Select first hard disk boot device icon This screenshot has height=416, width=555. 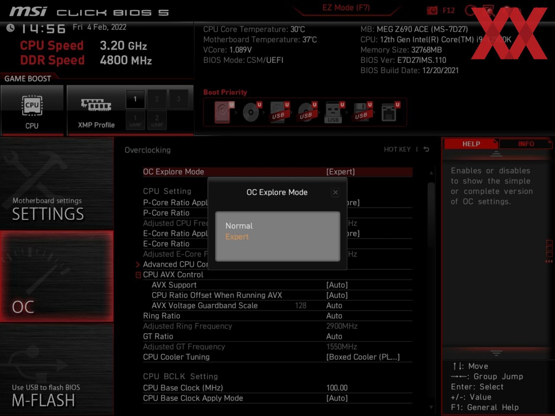click(224, 112)
